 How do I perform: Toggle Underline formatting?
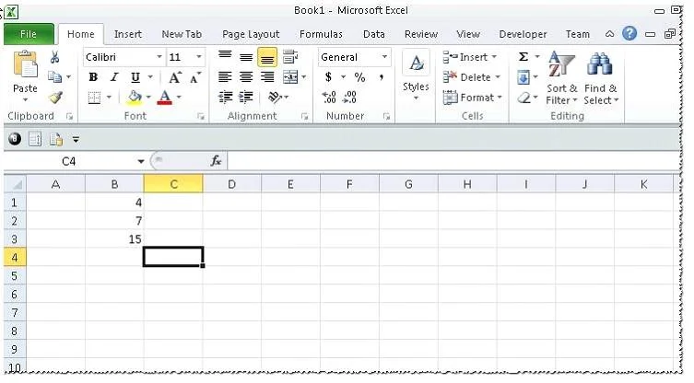pyautogui.click(x=135, y=77)
